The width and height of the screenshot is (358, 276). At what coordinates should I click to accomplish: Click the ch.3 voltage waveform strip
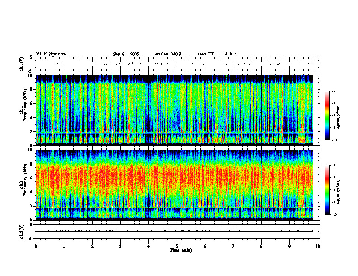(177, 231)
